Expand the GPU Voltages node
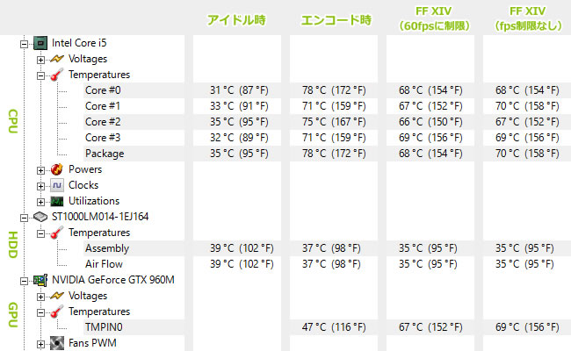This screenshot has height=351, width=571. point(40,297)
